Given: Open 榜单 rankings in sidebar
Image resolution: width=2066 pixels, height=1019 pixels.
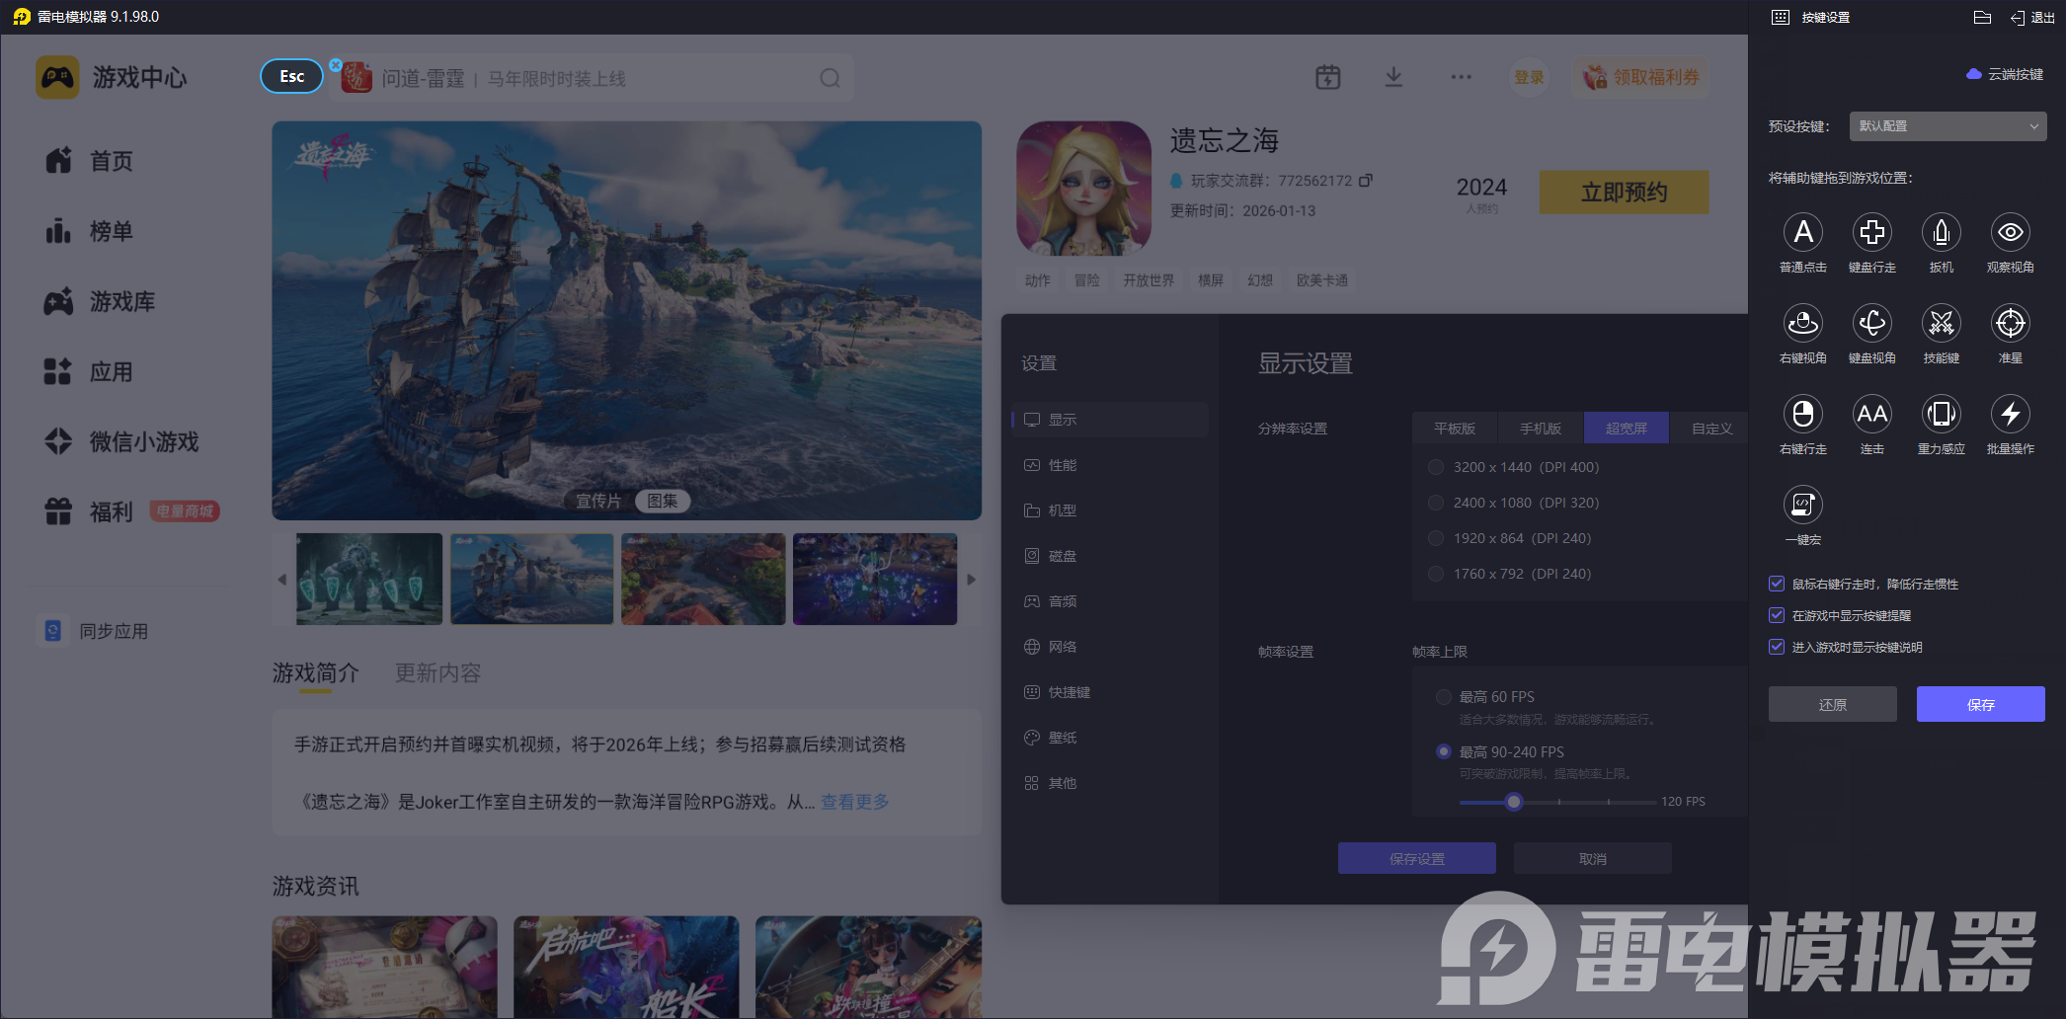Looking at the screenshot, I should [x=89, y=231].
